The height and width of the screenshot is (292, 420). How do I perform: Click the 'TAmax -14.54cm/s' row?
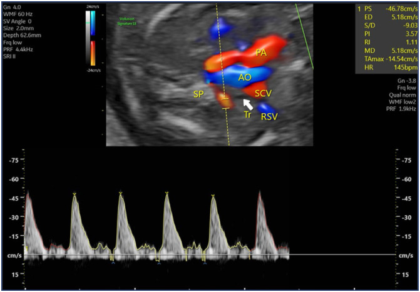click(391, 59)
